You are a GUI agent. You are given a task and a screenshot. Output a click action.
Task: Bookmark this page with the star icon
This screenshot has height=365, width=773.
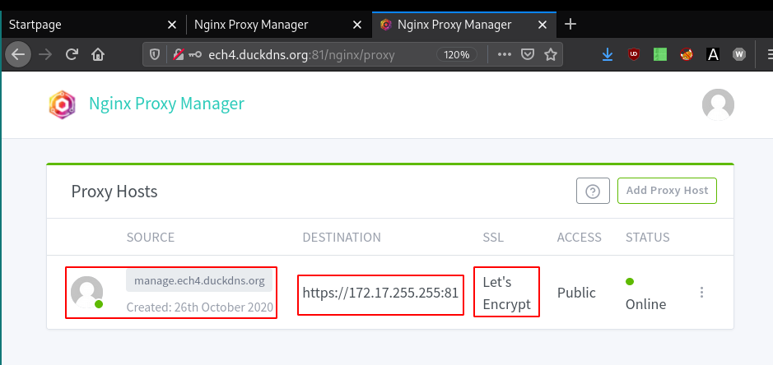(551, 55)
